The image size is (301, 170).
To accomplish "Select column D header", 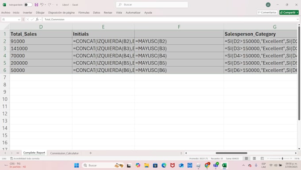I will coord(41,27).
